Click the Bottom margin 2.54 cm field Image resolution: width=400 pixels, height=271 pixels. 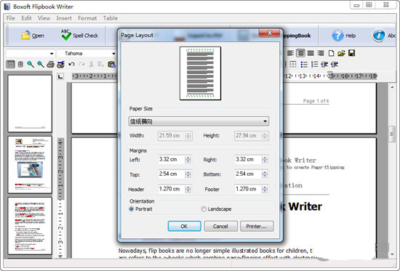248,174
